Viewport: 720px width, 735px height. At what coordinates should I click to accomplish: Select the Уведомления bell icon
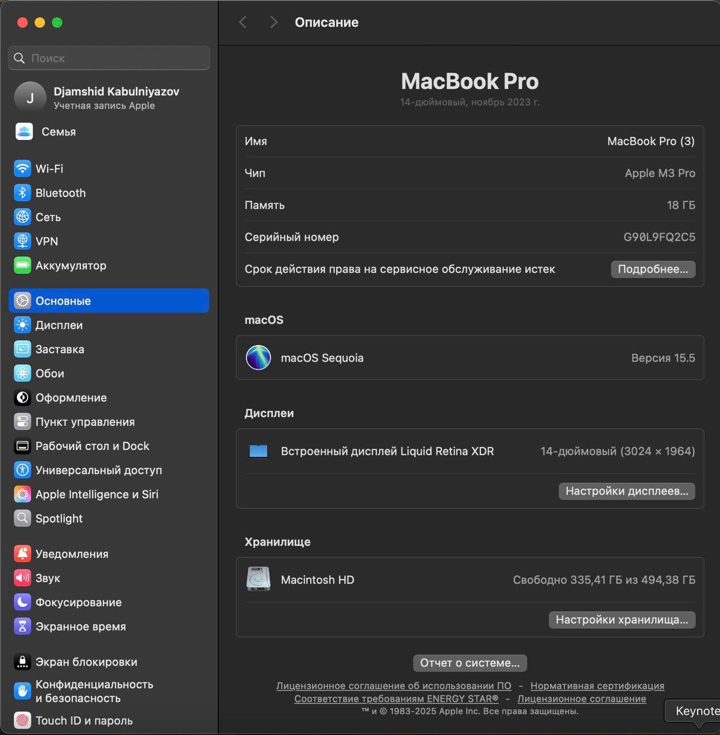(22, 554)
